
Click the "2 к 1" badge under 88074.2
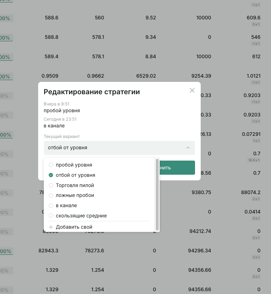click(x=256, y=199)
